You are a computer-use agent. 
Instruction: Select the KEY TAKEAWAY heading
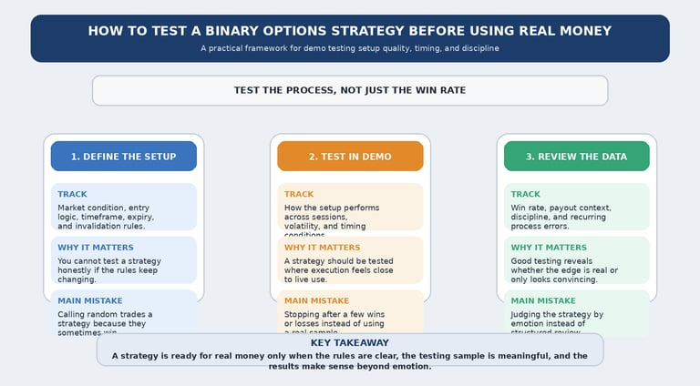pyautogui.click(x=350, y=343)
